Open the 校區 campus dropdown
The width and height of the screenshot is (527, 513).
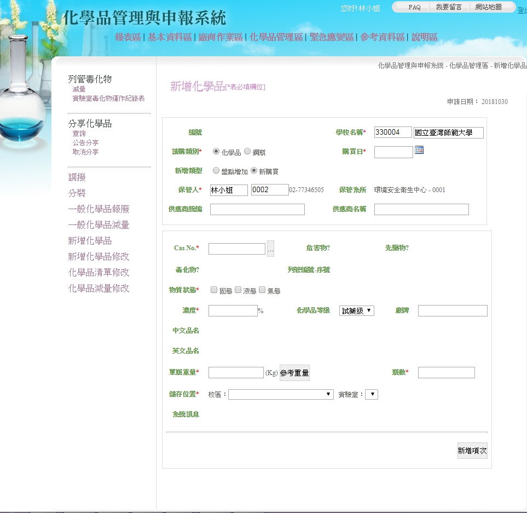tap(281, 394)
